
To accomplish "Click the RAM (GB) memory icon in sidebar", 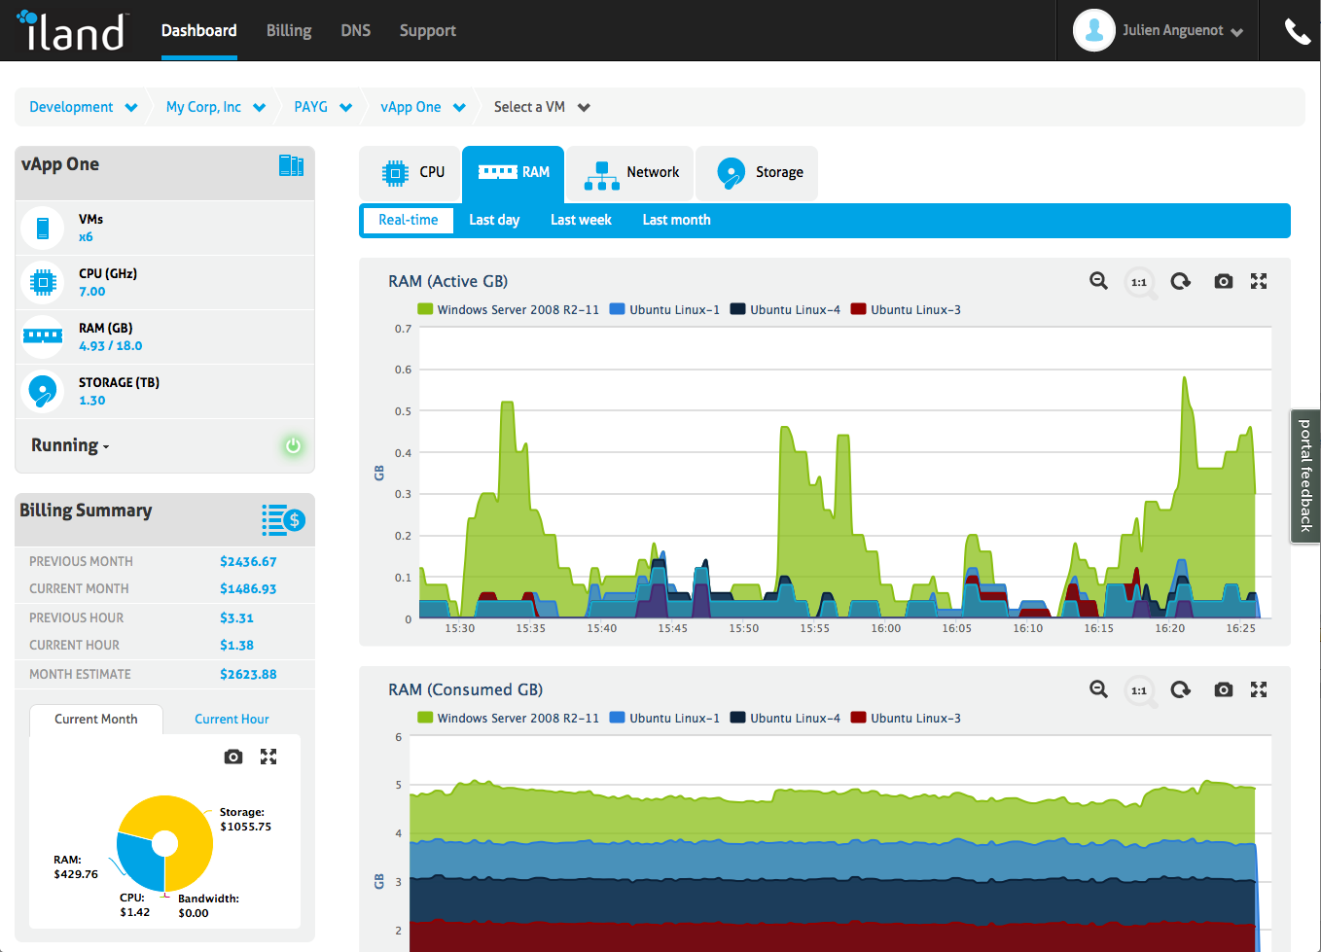I will (x=43, y=336).
